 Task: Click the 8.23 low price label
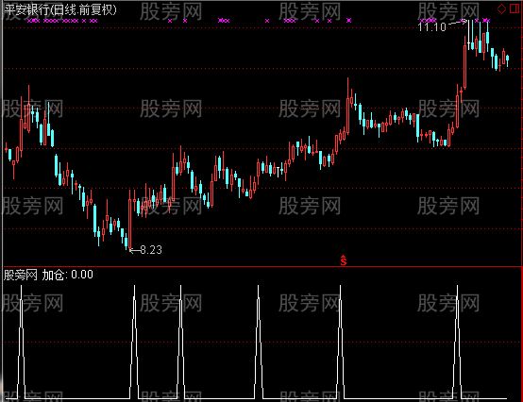click(151, 250)
